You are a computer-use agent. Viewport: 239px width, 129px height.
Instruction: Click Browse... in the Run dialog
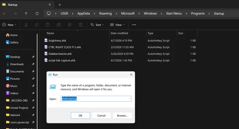(122, 116)
